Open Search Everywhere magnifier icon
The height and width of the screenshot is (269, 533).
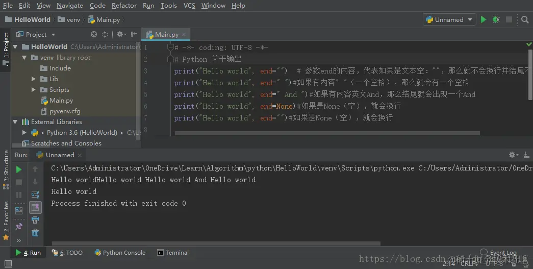[525, 20]
